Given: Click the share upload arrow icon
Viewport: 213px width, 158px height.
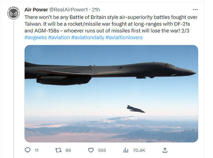Looking at the screenshot, I should coord(165,150).
